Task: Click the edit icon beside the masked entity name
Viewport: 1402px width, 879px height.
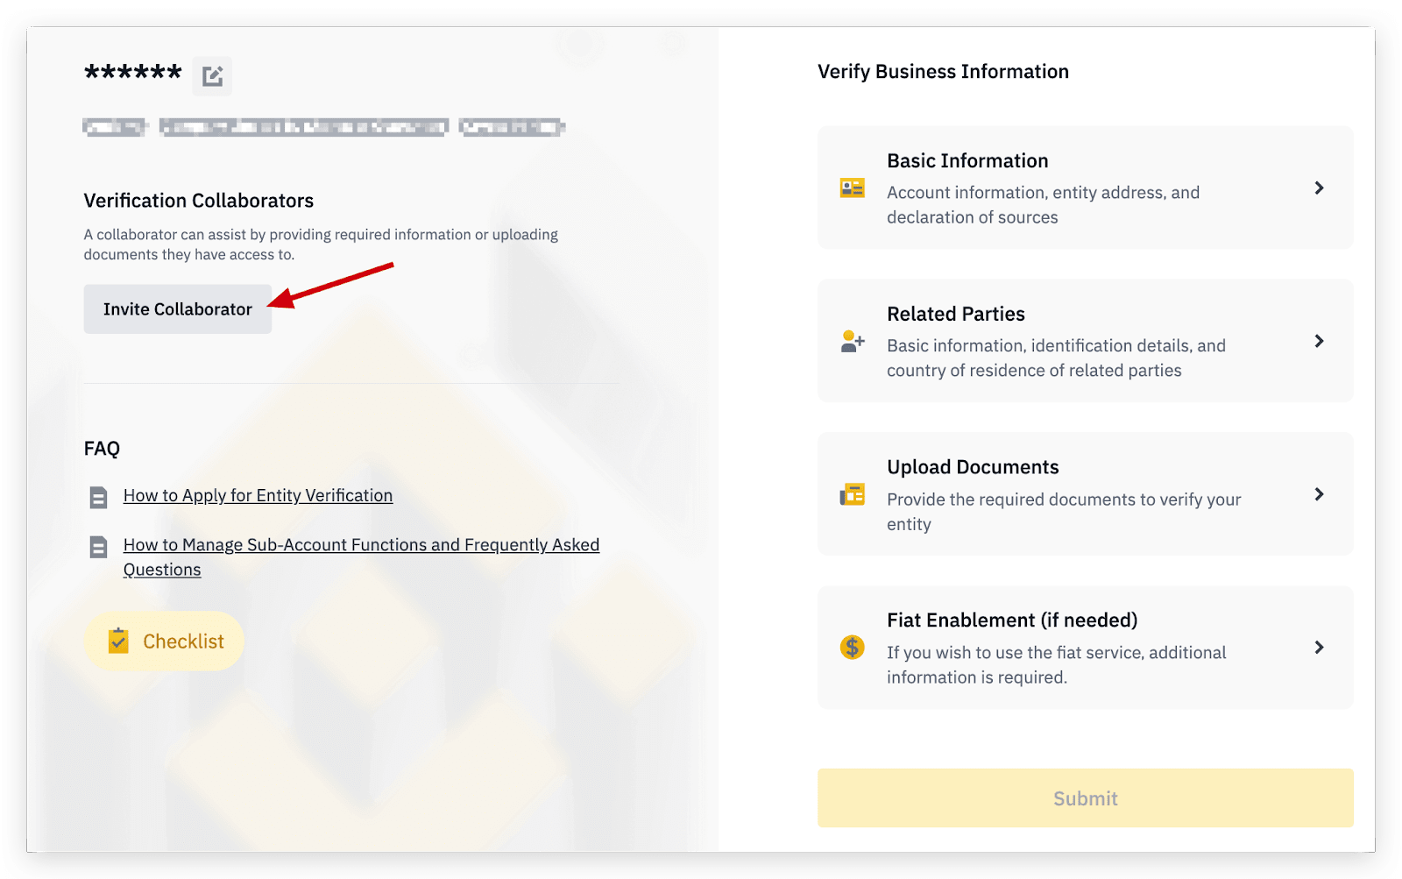Action: click(x=212, y=76)
